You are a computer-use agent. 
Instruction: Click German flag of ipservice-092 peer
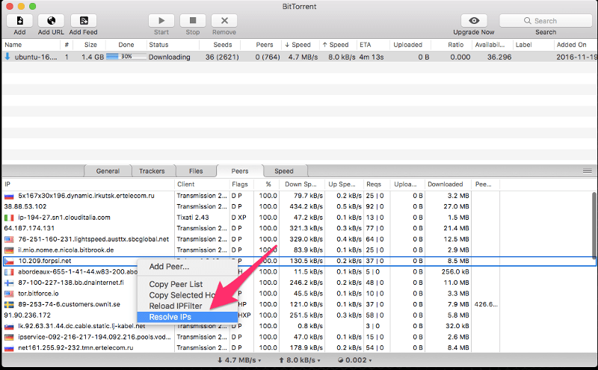[x=9, y=337]
